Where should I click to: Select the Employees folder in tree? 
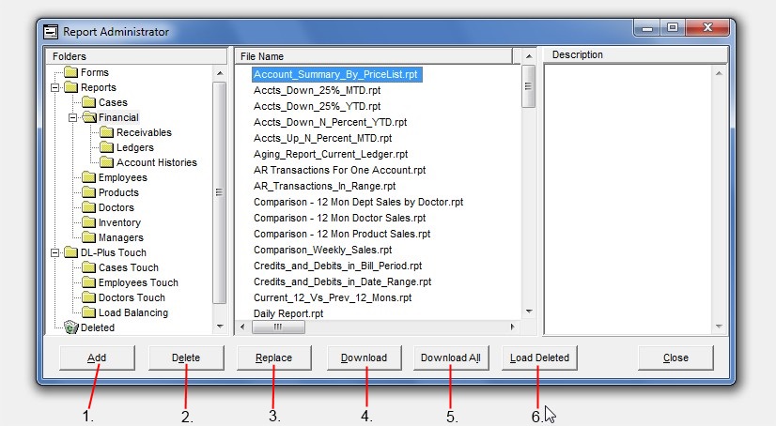click(122, 177)
